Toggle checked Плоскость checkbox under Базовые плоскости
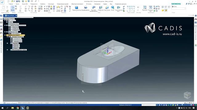197x110 pixels. coord(11,42)
